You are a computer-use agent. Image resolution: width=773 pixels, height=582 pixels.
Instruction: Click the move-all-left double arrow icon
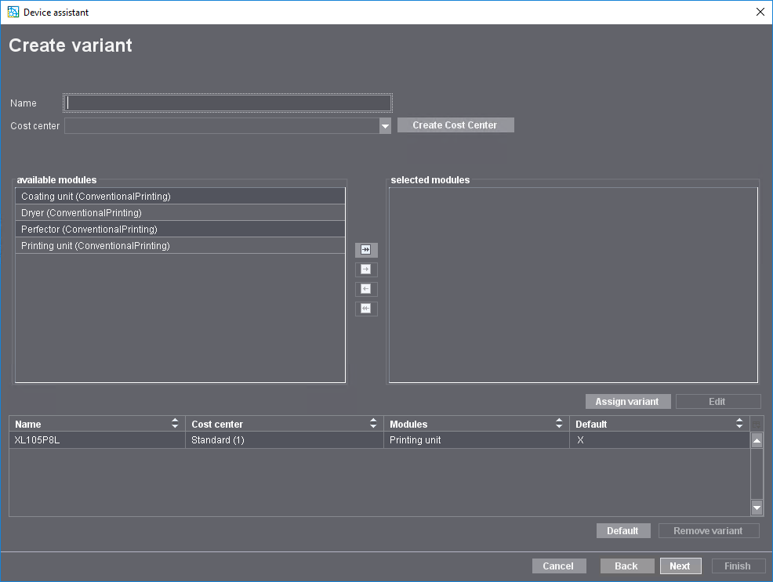[x=365, y=308]
